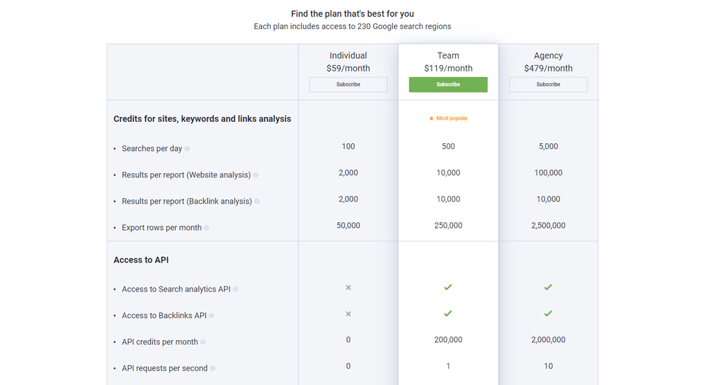Show info for API credits per month
712x385 pixels.
coord(203,342)
